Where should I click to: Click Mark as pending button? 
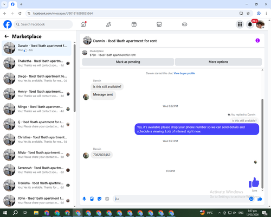(x=128, y=62)
